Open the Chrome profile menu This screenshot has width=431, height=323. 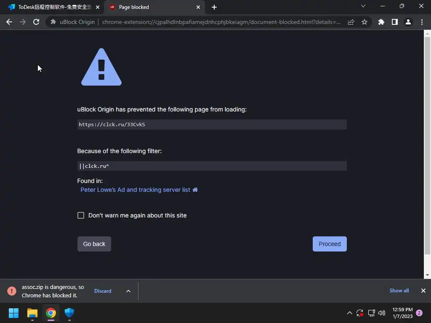[408, 22]
